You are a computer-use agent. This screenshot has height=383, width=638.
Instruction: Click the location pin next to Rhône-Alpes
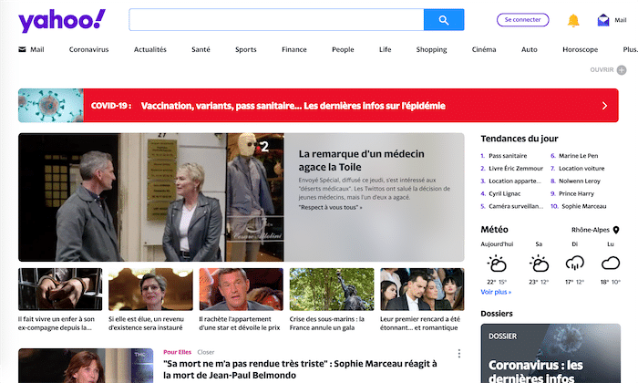coord(616,230)
